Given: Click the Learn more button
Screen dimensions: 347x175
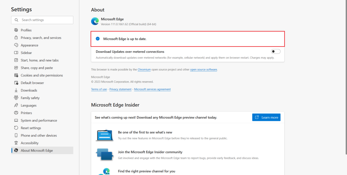Looking at the screenshot, I should tap(266, 117).
